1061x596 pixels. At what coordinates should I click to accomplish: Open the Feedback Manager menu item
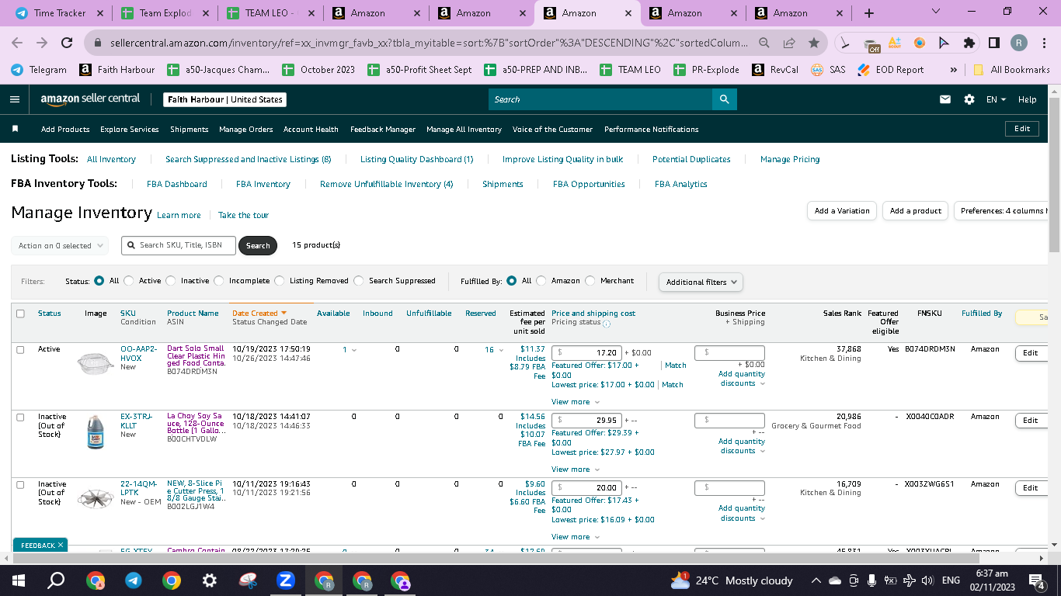tap(383, 130)
